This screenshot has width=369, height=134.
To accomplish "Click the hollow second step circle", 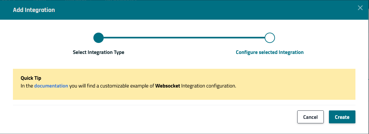I will coord(270,38).
